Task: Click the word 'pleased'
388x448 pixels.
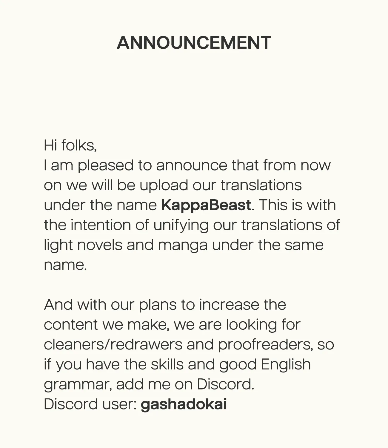Action: [106, 165]
